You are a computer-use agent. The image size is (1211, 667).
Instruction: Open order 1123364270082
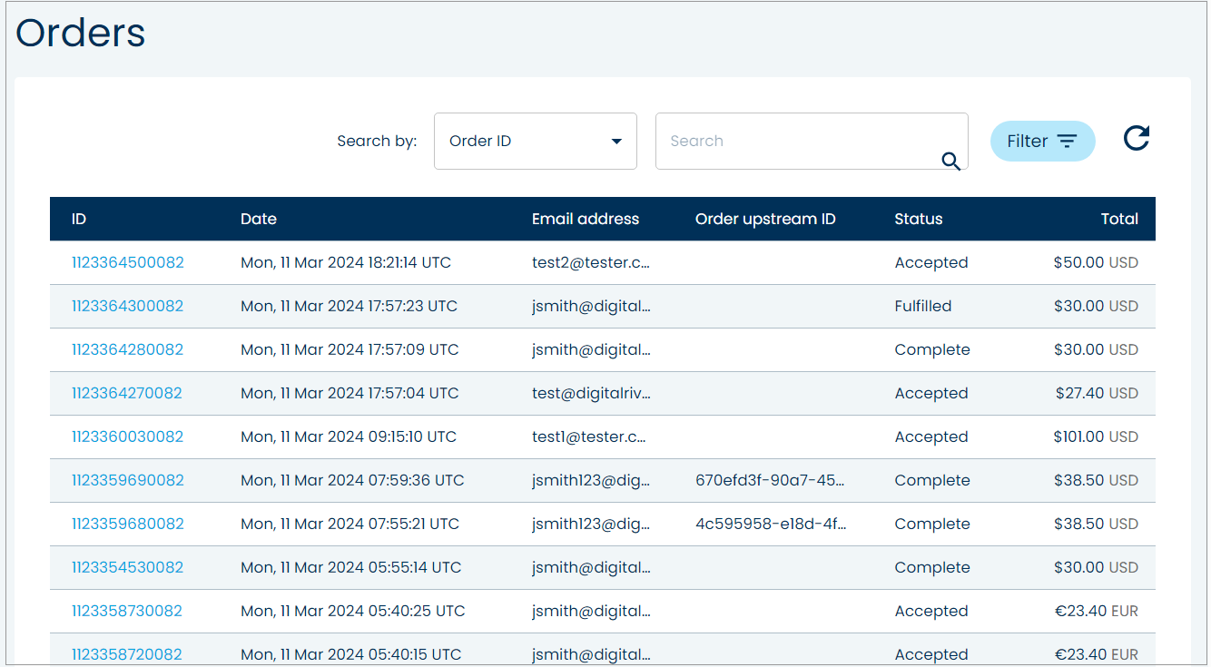pyautogui.click(x=127, y=394)
